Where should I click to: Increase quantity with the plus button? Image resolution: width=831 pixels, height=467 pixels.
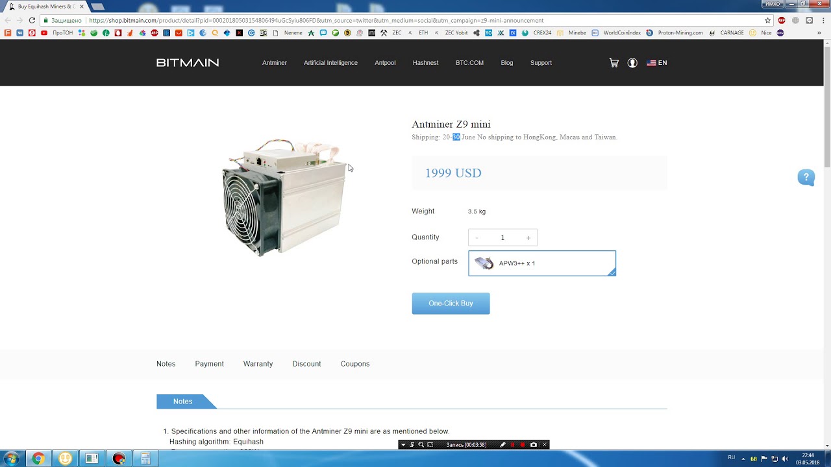tap(528, 238)
